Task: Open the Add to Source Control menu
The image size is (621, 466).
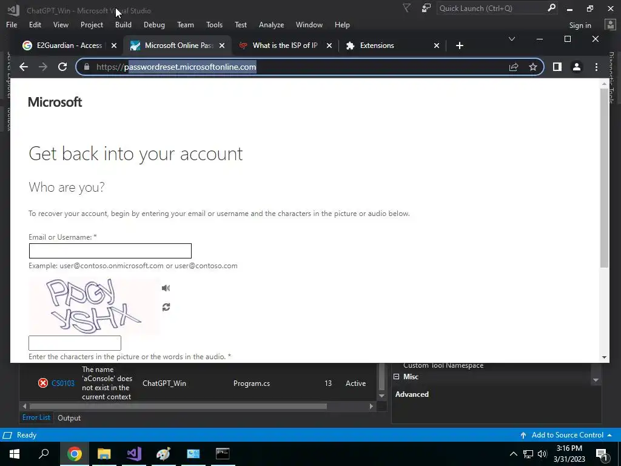Action: pos(567,435)
